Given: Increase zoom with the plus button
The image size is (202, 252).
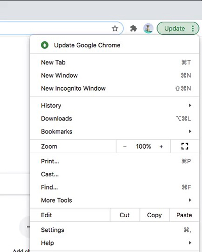Looking at the screenshot, I should click(x=161, y=147).
